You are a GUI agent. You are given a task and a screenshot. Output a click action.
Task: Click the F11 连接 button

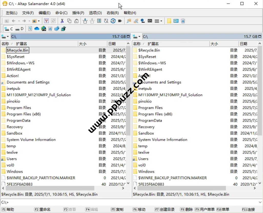pyautogui.click(x=248, y=209)
